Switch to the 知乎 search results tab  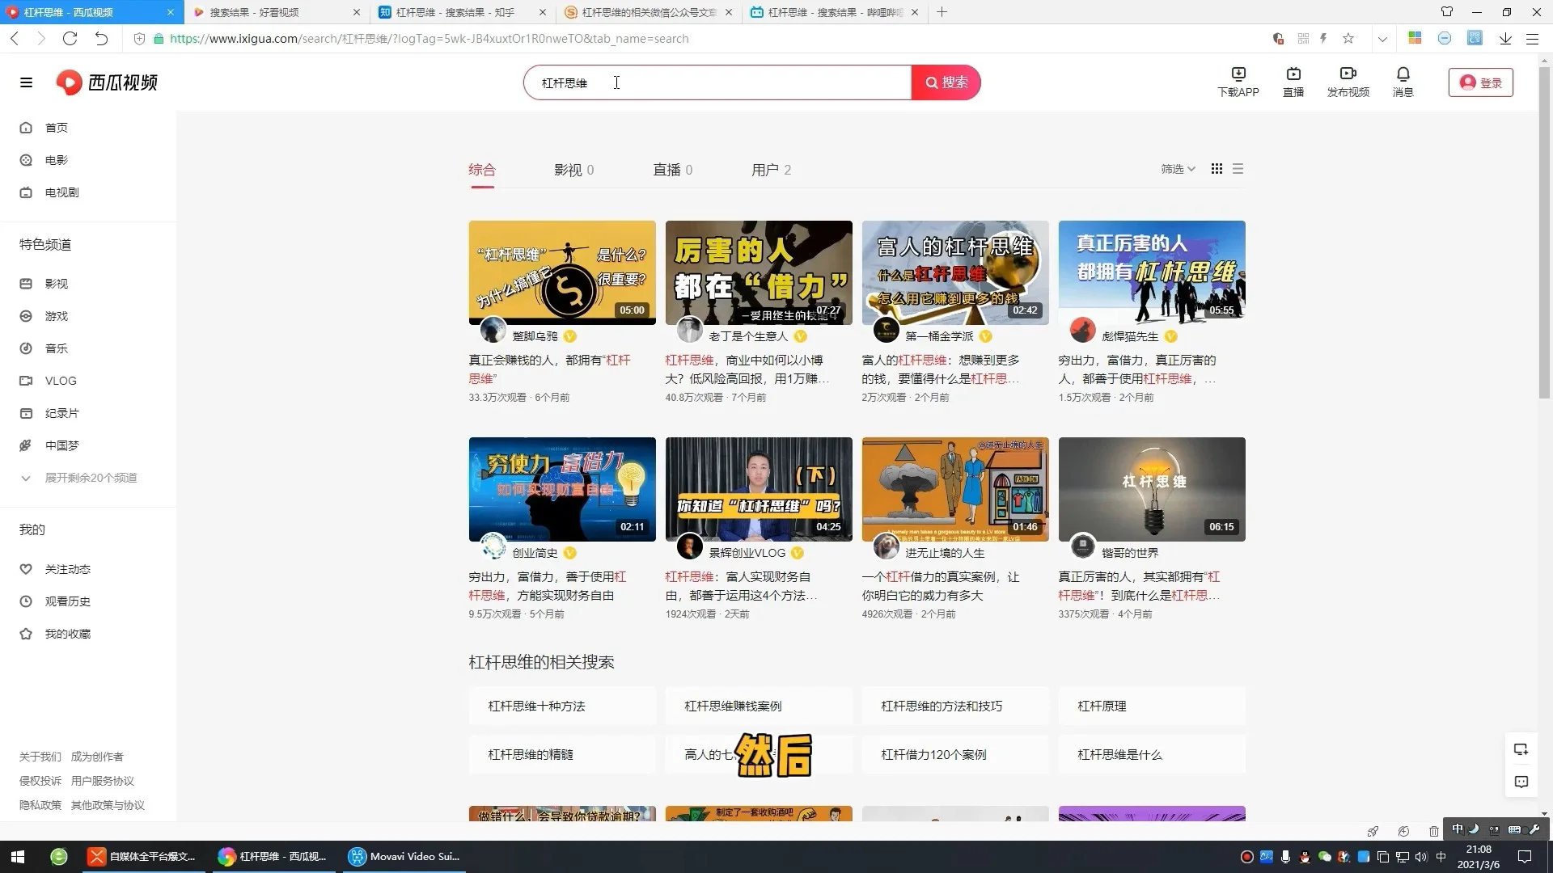point(463,12)
